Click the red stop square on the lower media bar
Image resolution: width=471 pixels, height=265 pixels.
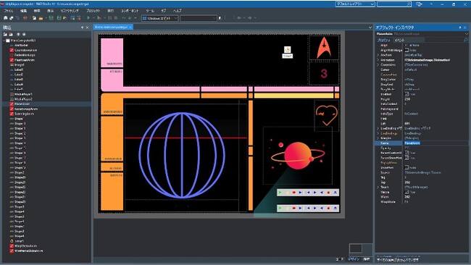click(x=294, y=208)
